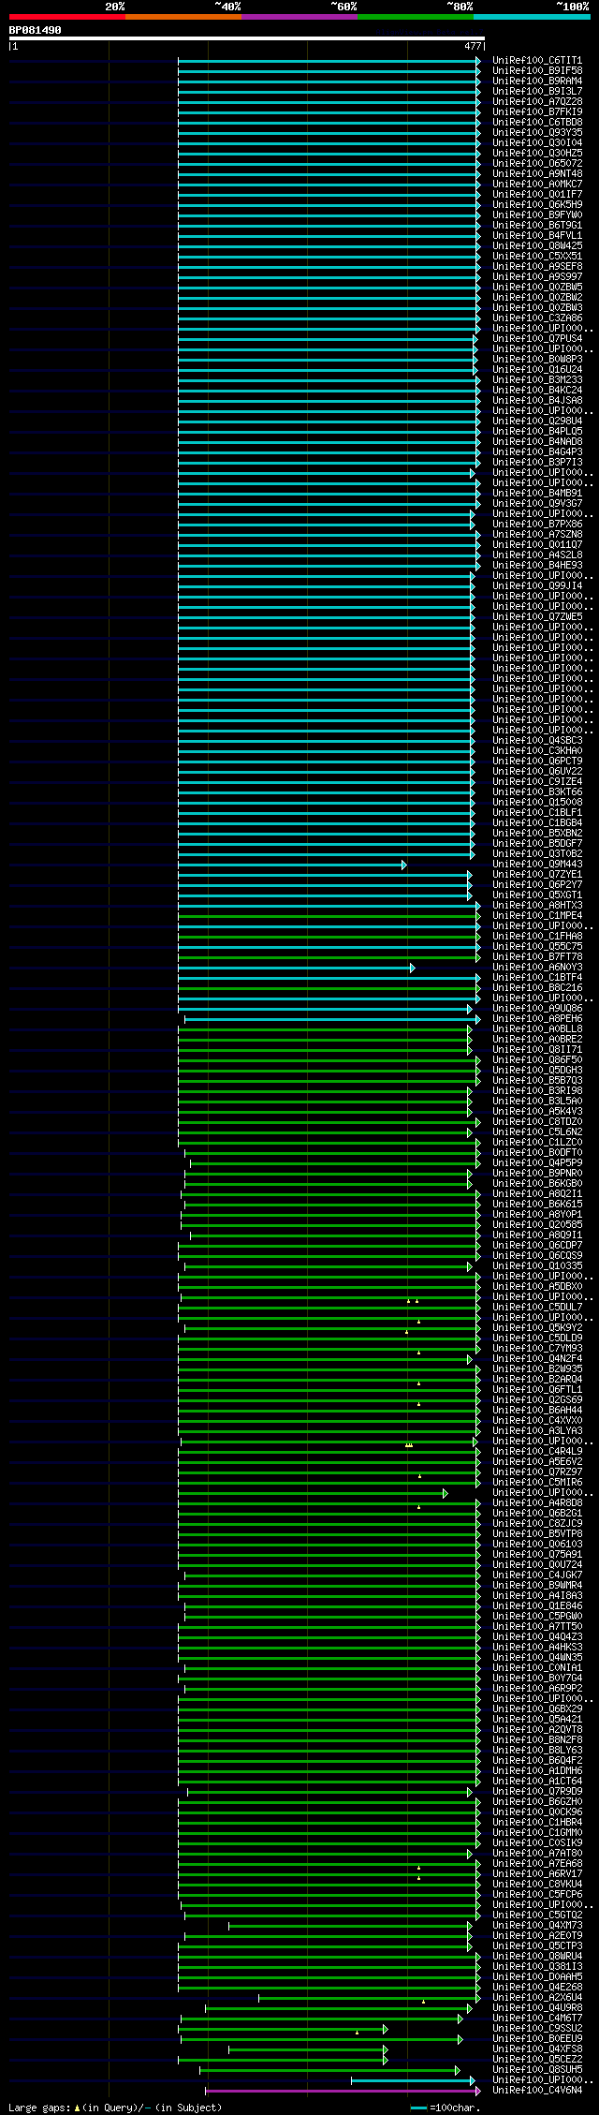Select hit label UniRef100_Q4XM73
The width and height of the screenshot is (599, 2115).
537,1925
